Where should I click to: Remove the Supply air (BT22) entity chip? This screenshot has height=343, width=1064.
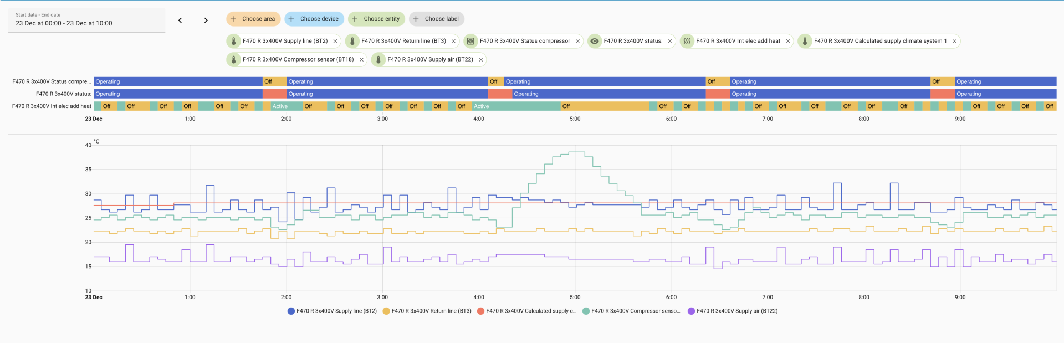[480, 60]
